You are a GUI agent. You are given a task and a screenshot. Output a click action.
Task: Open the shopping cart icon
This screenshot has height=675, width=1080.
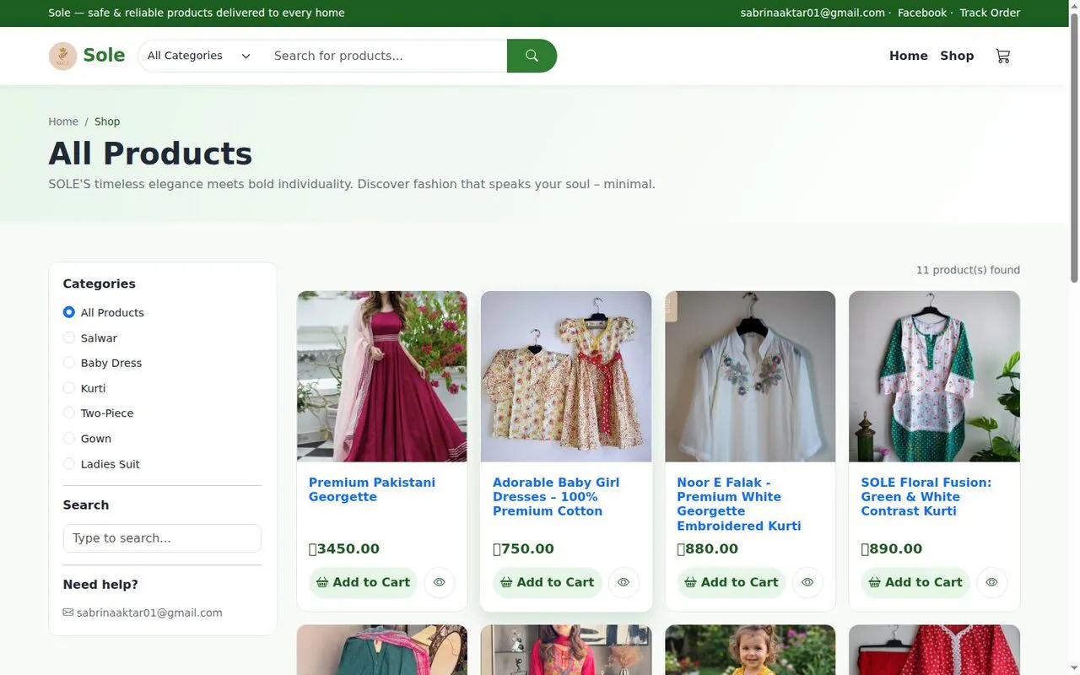pyautogui.click(x=1002, y=56)
